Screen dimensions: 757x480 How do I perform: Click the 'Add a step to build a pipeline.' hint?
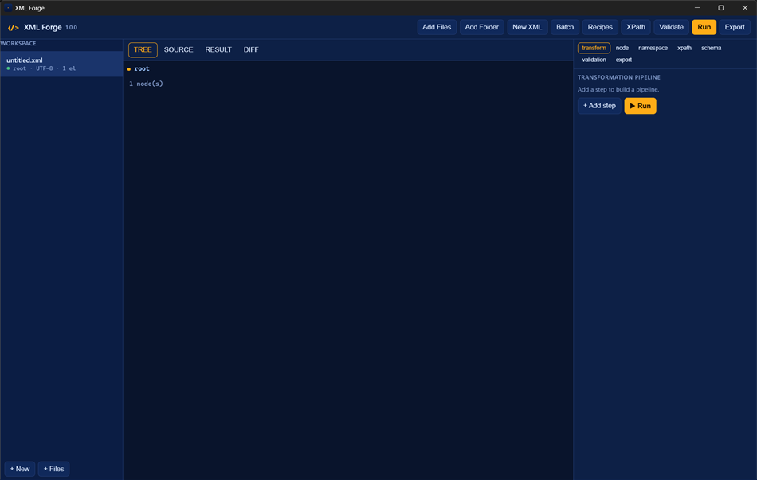tap(618, 89)
